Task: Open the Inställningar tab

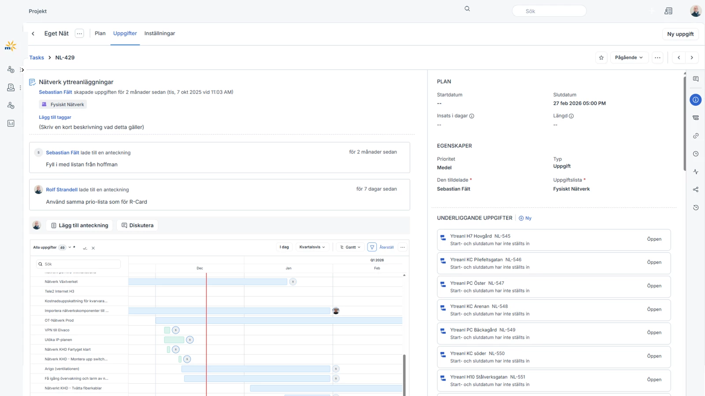Action: (x=160, y=33)
